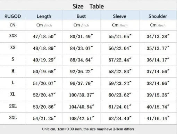Click the Size Table title

click(88, 6)
